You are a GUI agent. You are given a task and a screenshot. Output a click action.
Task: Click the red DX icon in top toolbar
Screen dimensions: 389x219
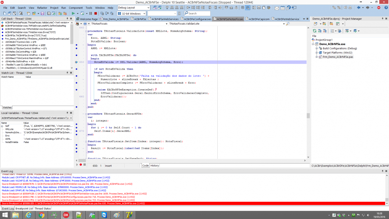[x=379, y=8]
